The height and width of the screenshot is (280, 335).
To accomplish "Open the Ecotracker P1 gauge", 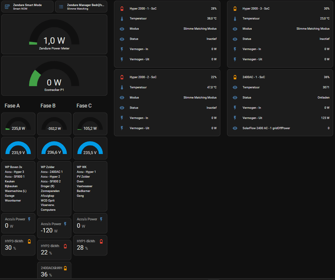I will pyautogui.click(x=54, y=76).
